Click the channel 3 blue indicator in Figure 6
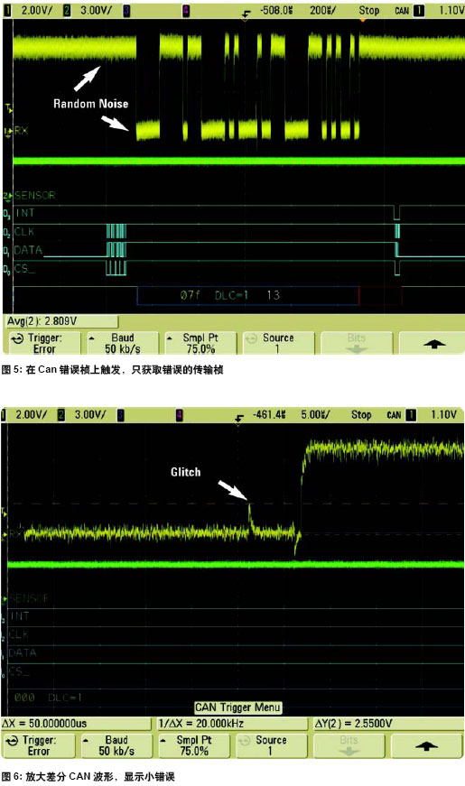Image resolution: width=465 pixels, height=786 pixels. point(120,414)
